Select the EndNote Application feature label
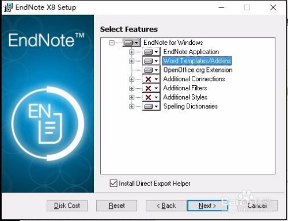Image resolution: width=288 pixels, height=221 pixels. click(191, 52)
